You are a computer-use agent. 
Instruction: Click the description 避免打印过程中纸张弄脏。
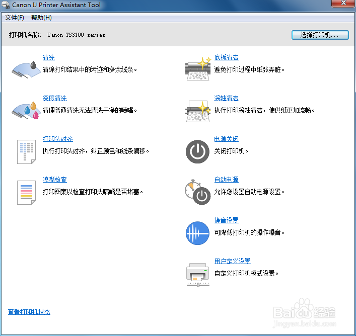coord(249,69)
